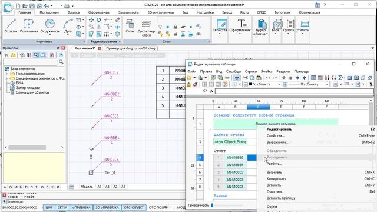Toggle the eye icon in Слои ribbon panel
The height and width of the screenshot is (212, 377).
tap(199, 34)
